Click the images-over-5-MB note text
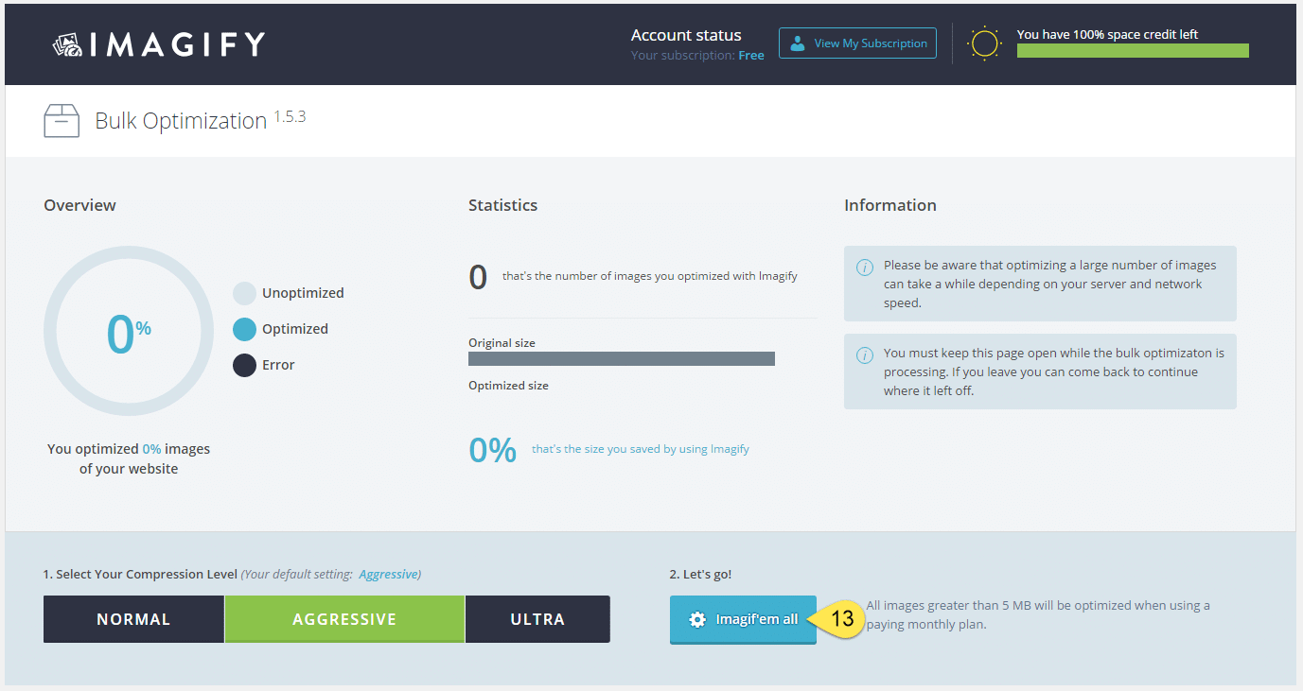Image resolution: width=1303 pixels, height=691 pixels. [x=1038, y=614]
